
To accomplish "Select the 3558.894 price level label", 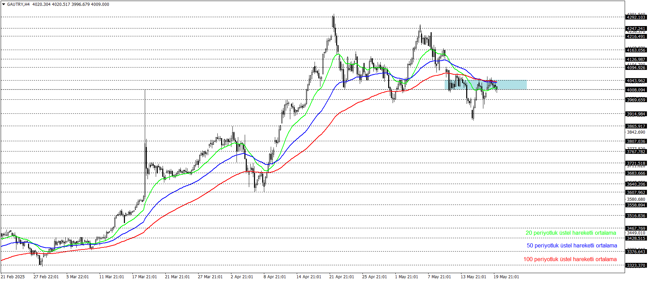I will (636, 205).
